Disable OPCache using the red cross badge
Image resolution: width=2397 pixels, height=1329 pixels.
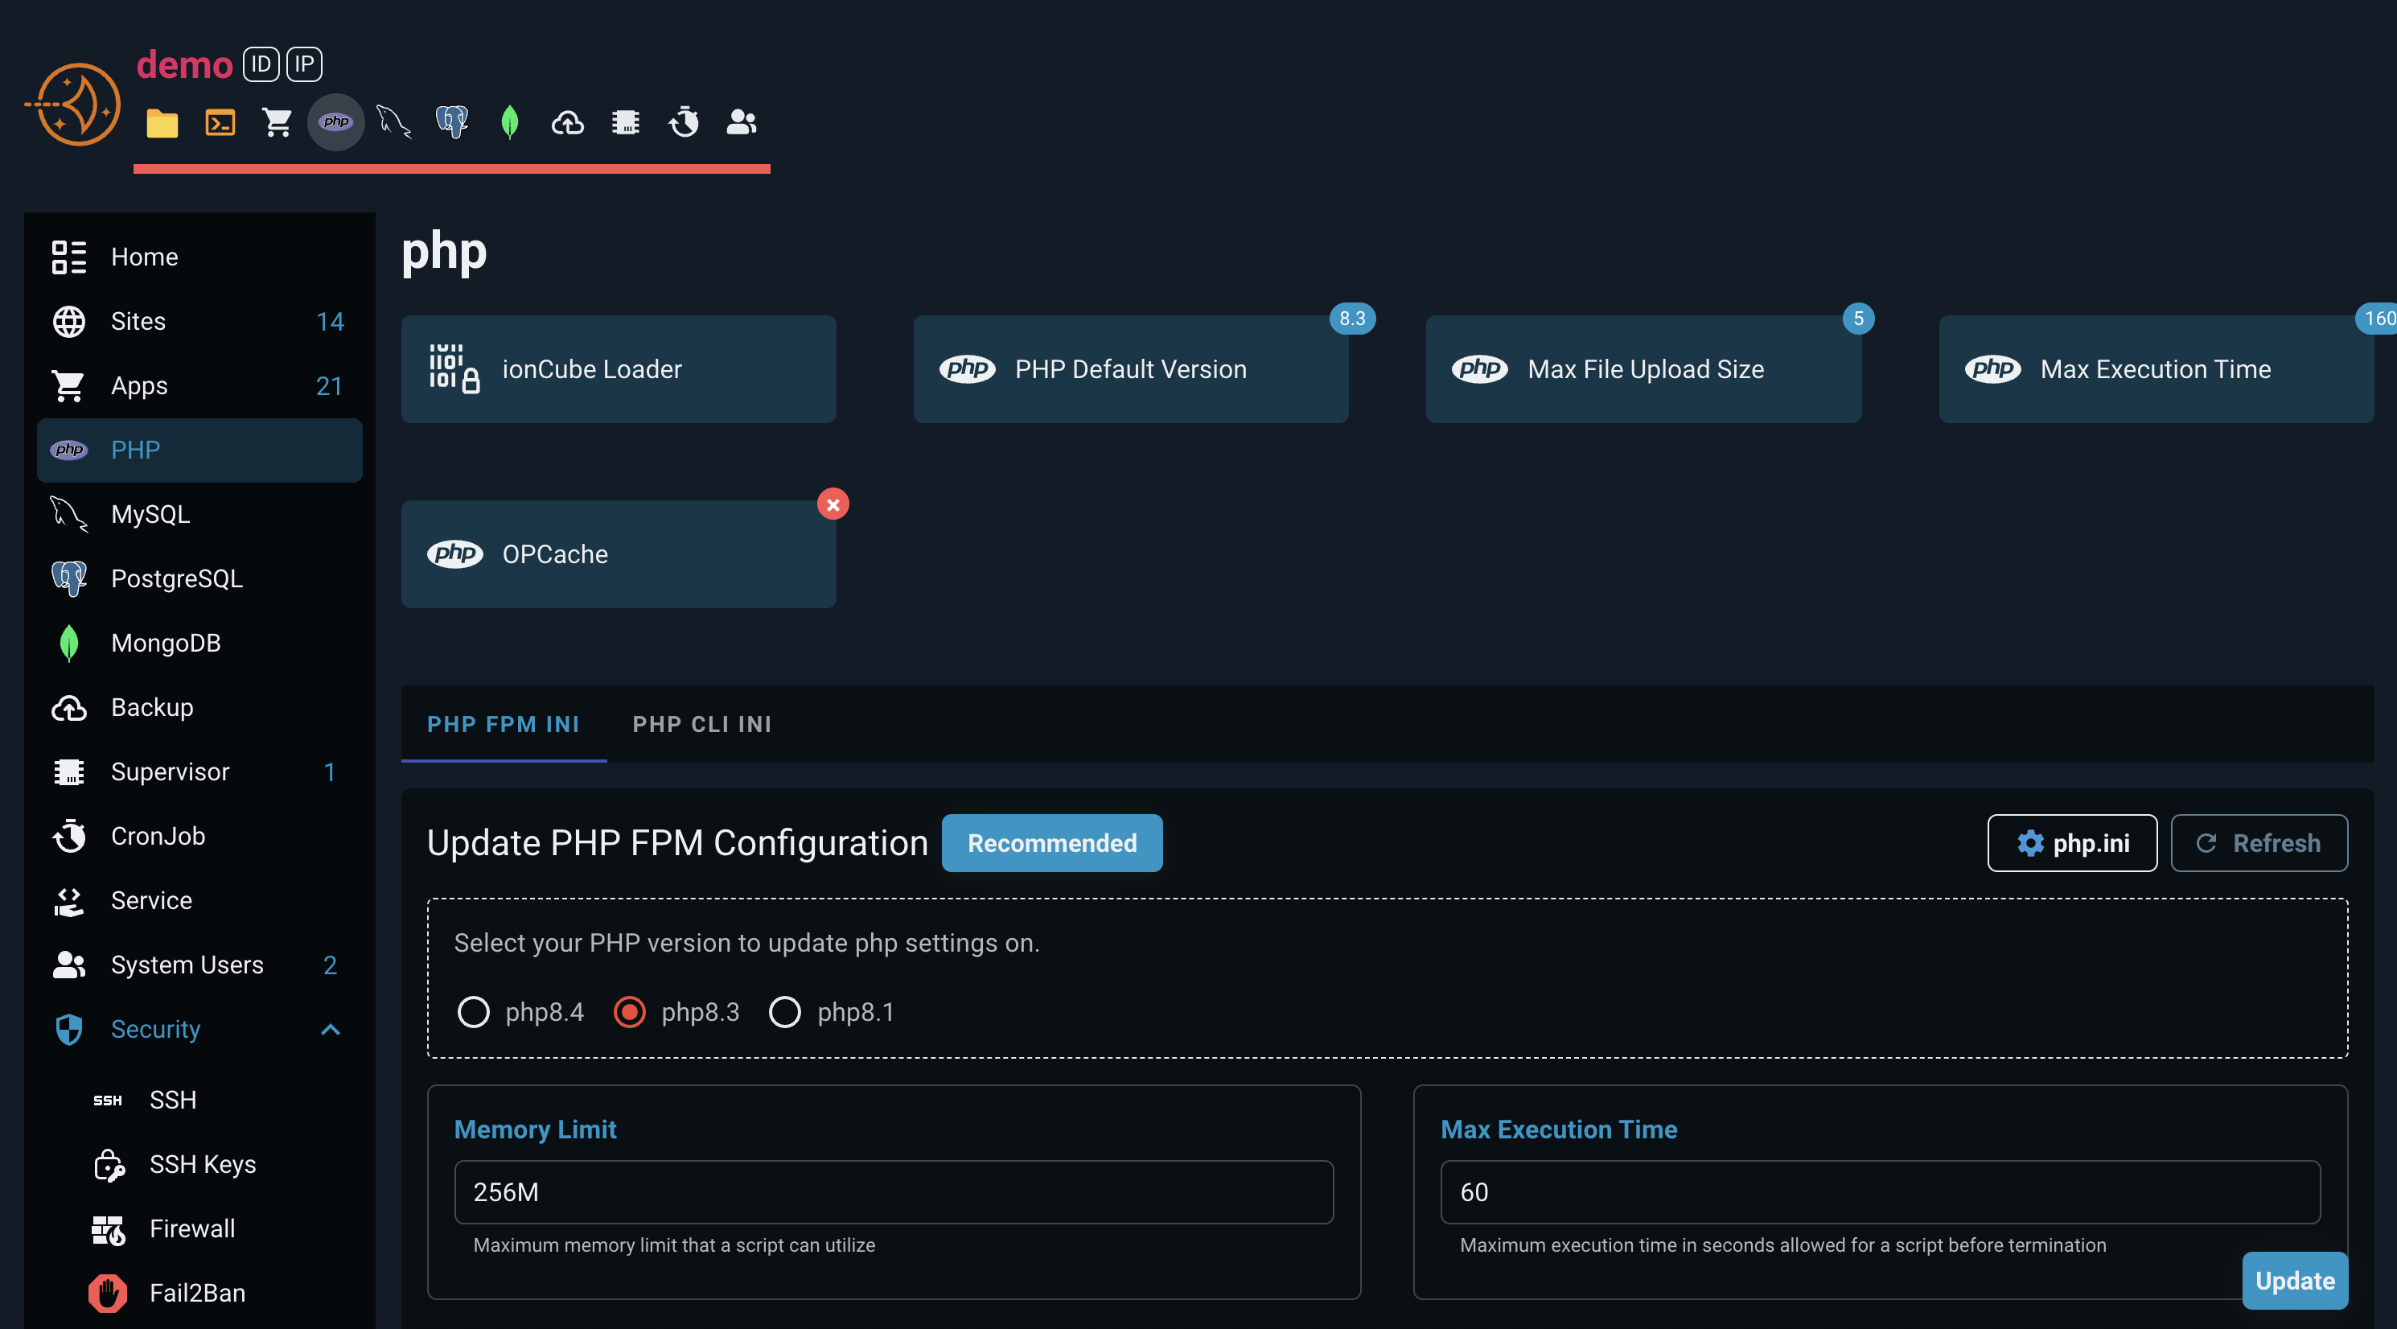click(833, 504)
